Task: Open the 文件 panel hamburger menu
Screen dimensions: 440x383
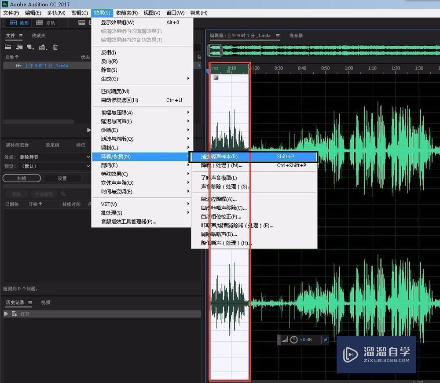Action: pyautogui.click(x=21, y=36)
